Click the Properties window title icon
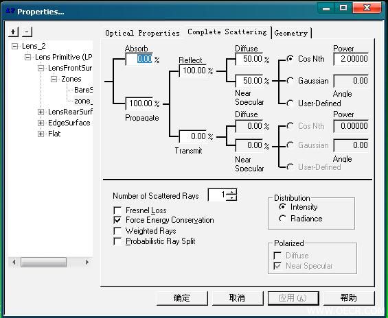The image size is (388, 318). (x=10, y=11)
